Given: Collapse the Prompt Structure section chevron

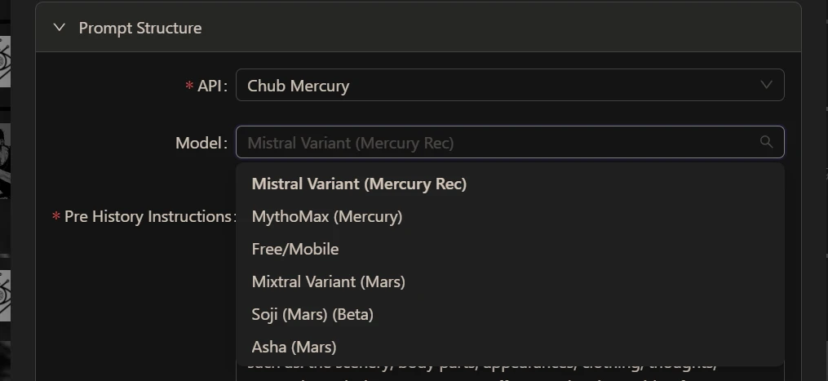Looking at the screenshot, I should tap(59, 28).
